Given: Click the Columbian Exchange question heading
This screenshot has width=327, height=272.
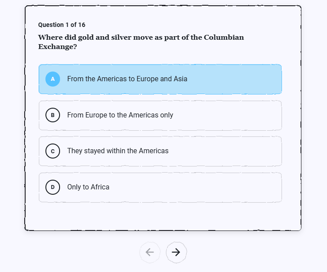Looking at the screenshot, I should click(141, 42).
